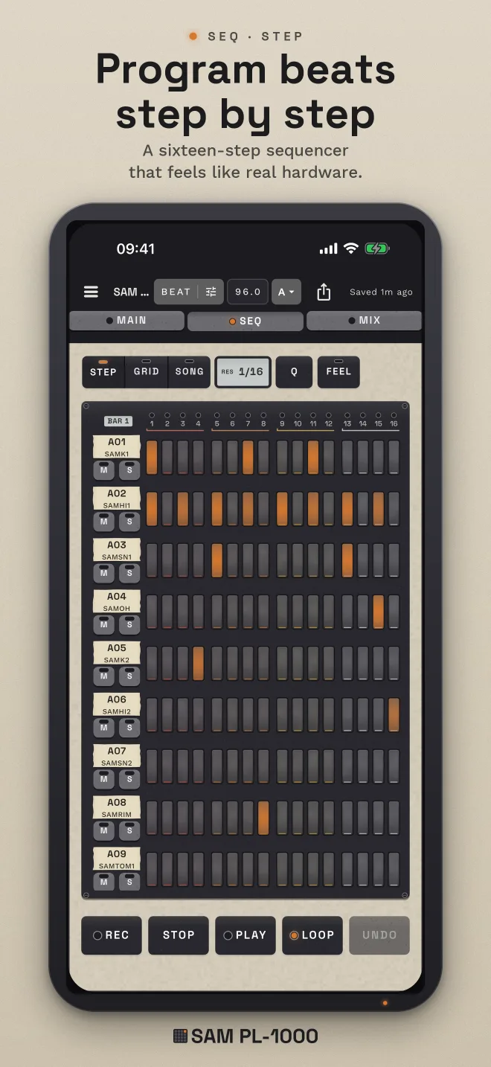491x1067 pixels.
Task: Solo track A05 SAMK2
Action: tap(129, 676)
